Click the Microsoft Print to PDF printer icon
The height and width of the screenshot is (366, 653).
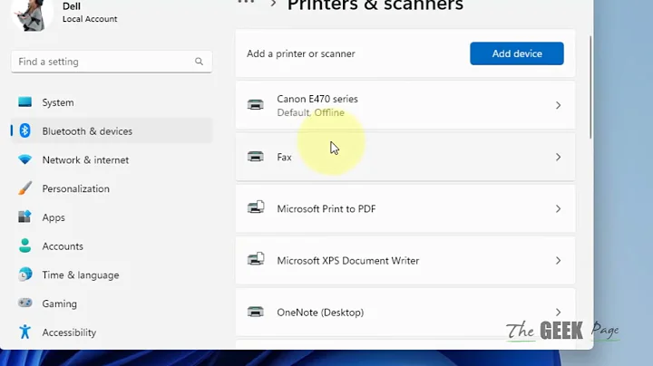(256, 207)
